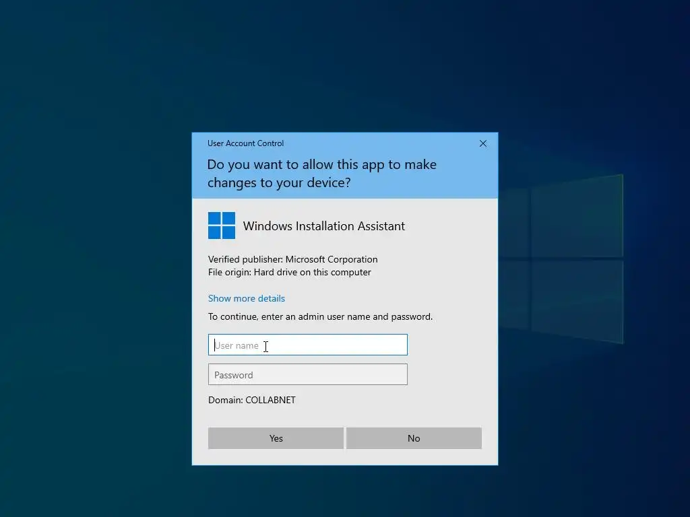The image size is (690, 517).
Task: Click the admin user name instruction text
Action: (x=320, y=316)
